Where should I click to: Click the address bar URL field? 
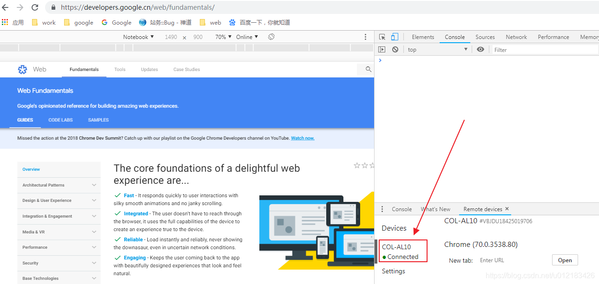tap(321, 7)
